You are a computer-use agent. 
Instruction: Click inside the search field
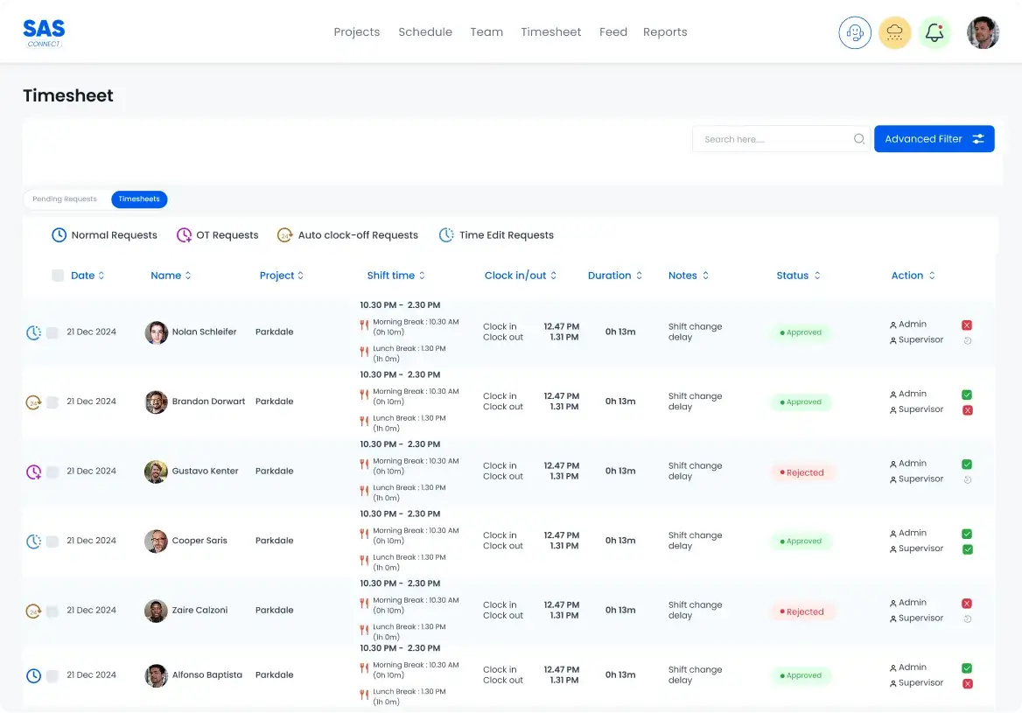click(770, 138)
